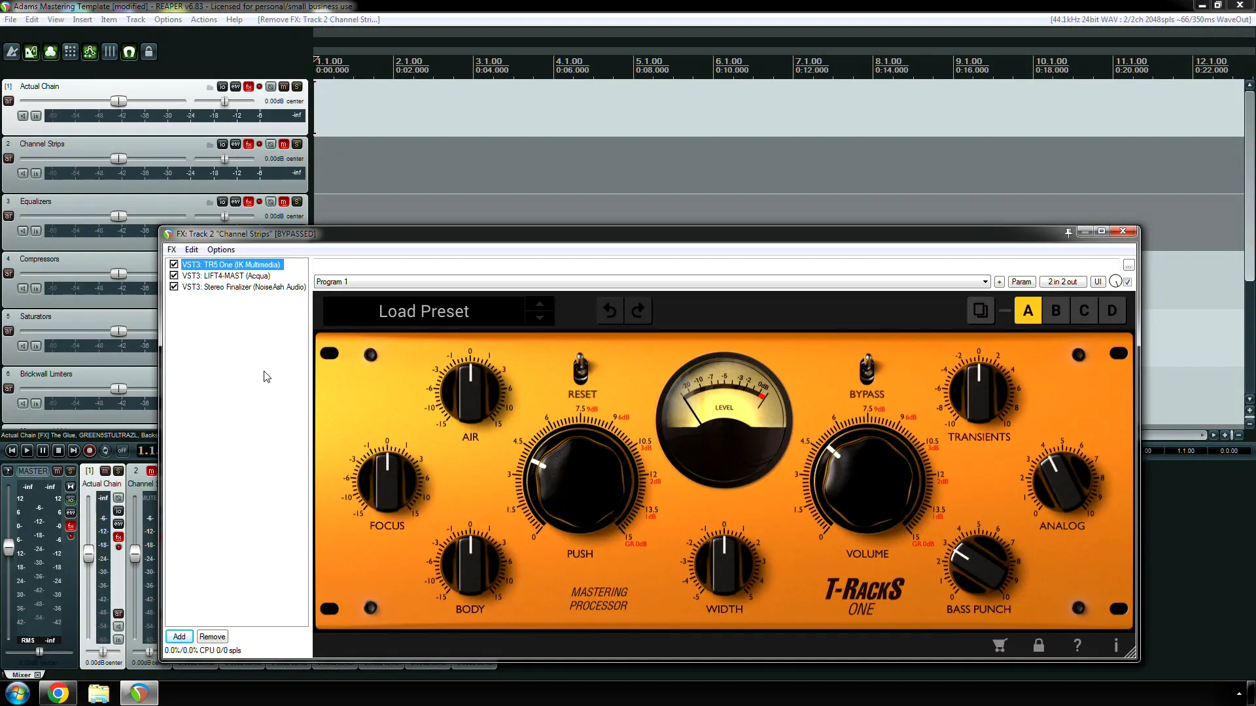The image size is (1256, 706).
Task: Open the 2 in 2 out pin connector
Action: pyautogui.click(x=1062, y=282)
